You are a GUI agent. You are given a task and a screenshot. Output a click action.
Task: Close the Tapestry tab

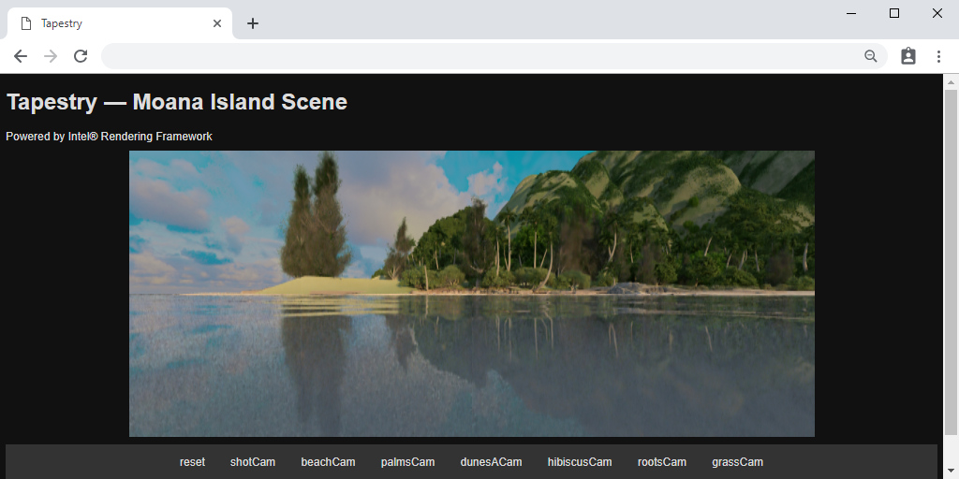[217, 23]
